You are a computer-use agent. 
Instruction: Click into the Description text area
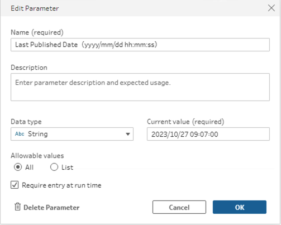coord(140,87)
